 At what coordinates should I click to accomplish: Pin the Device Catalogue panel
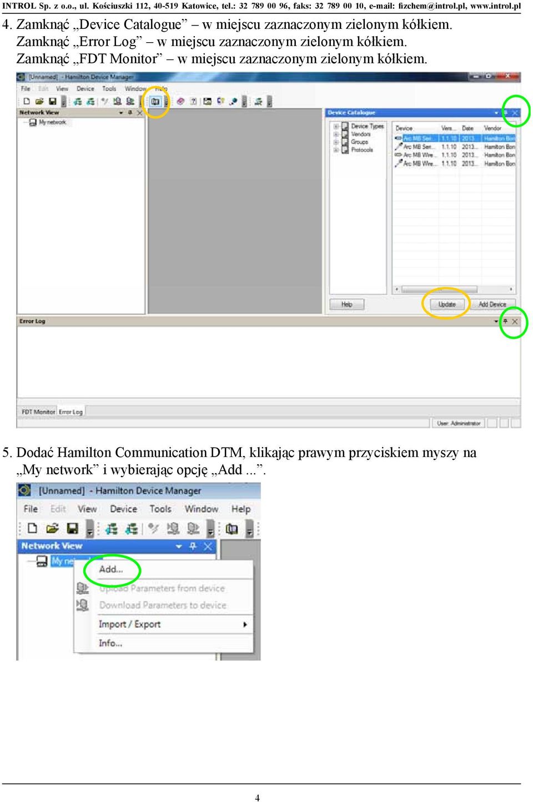tap(505, 113)
